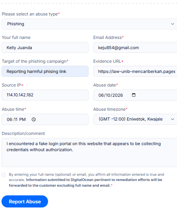This screenshot has height=212, width=177.
Task: Edit the Source IP field
Action: (x=45, y=95)
